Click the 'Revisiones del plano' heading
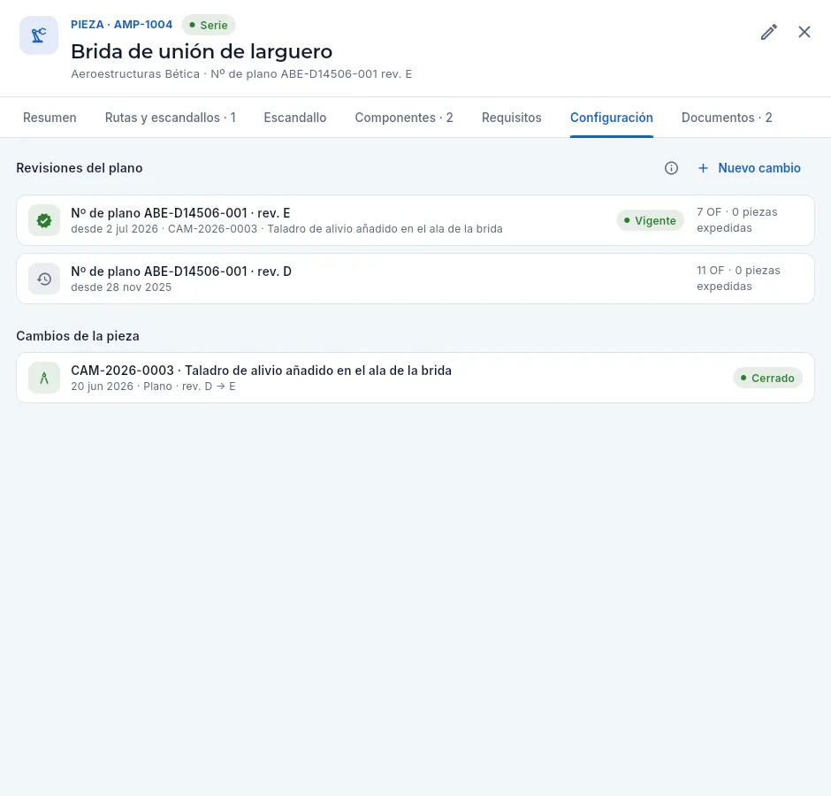 coord(80,168)
